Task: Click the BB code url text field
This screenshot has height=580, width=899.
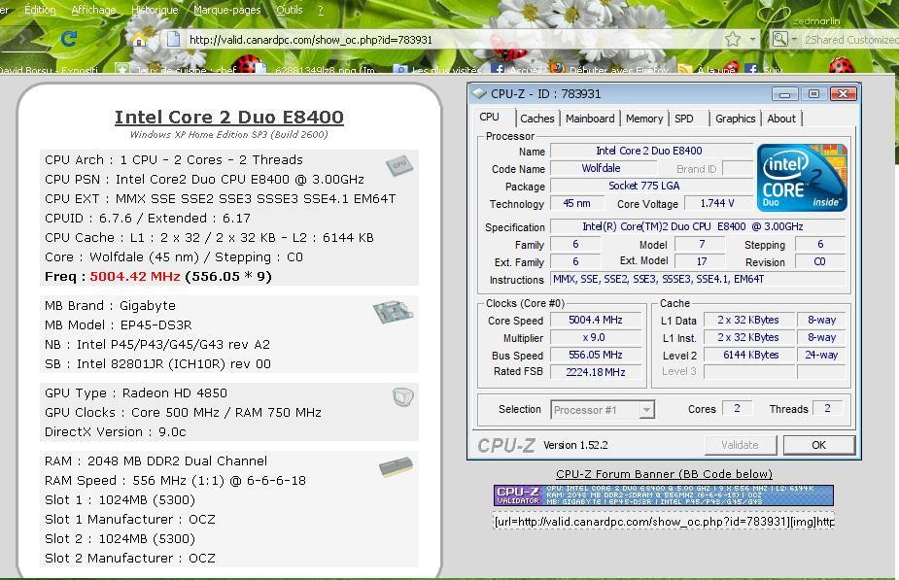Action: pos(664,522)
